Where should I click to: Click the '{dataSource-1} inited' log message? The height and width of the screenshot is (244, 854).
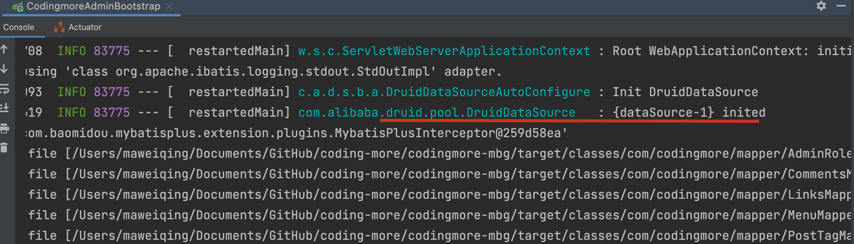pyautogui.click(x=688, y=112)
